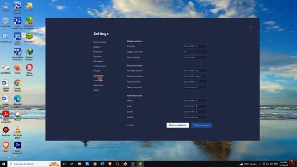The height and width of the screenshot is (167, 297).
Task: Select This PC desktop icon
Action: 6,6
